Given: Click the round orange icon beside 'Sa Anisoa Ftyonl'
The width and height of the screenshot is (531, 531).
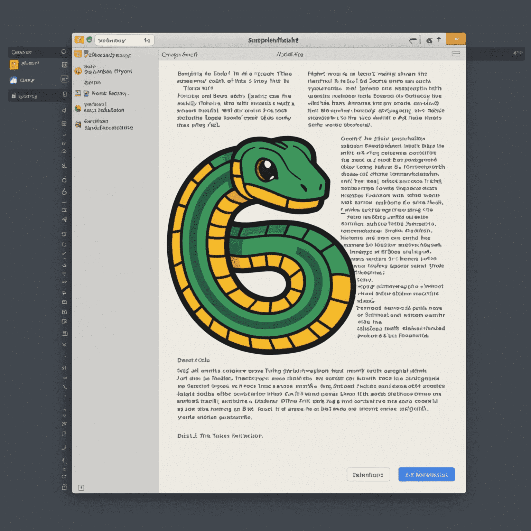Looking at the screenshot, I should pos(78,71).
